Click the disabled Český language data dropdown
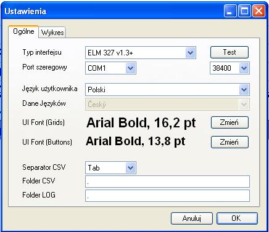This screenshot has width=269, height=232. click(167, 104)
